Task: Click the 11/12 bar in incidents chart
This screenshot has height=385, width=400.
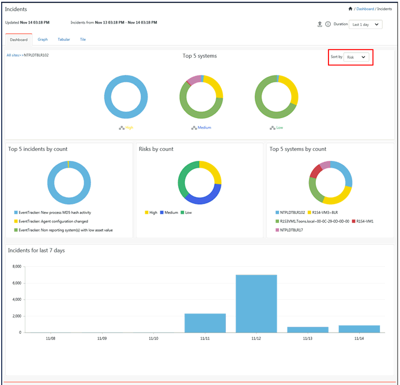Action: (x=256, y=303)
